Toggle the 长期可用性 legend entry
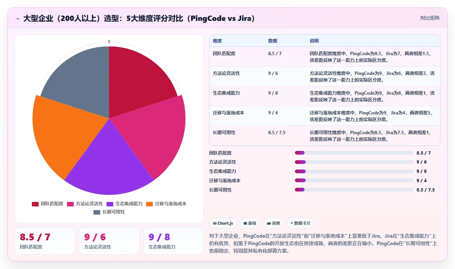Screen dimensions: 455x269 coord(109,212)
